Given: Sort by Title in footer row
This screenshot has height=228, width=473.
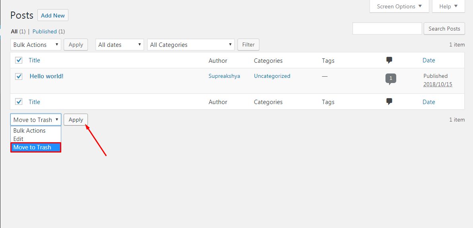Looking at the screenshot, I should point(34,102).
